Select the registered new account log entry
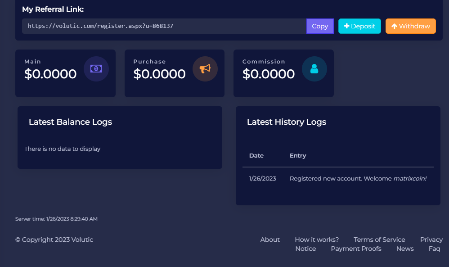The height and width of the screenshot is (267, 449). 358,178
